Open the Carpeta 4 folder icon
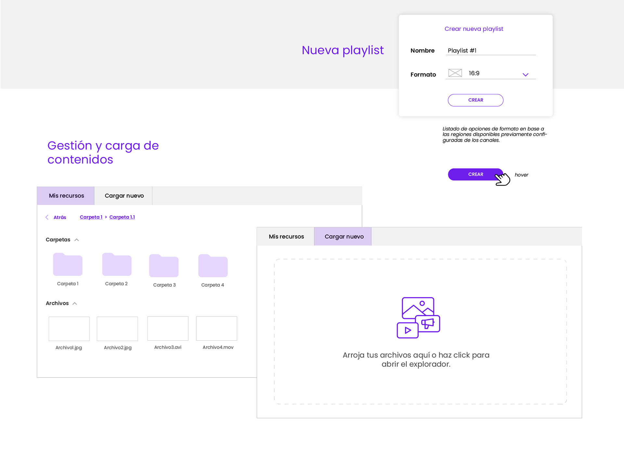This screenshot has height=451, width=624. tap(213, 266)
